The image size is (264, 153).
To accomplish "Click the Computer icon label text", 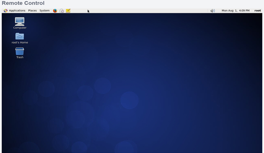I will click(x=20, y=28).
